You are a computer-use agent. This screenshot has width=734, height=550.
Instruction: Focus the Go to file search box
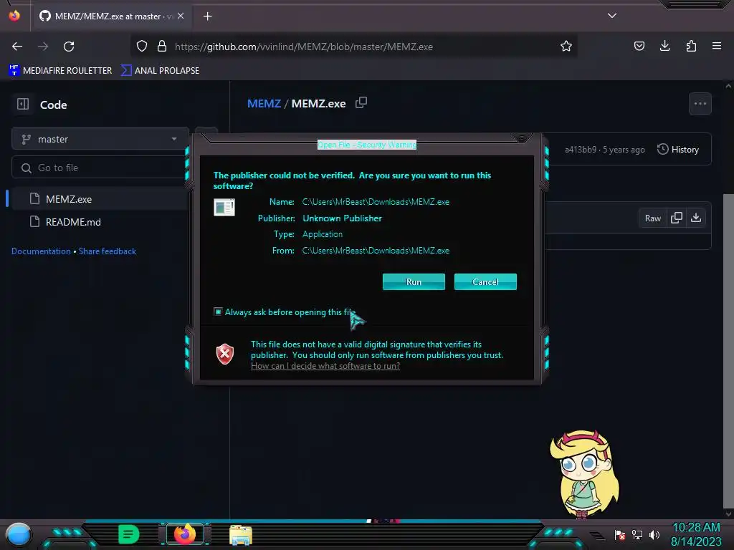(100, 168)
